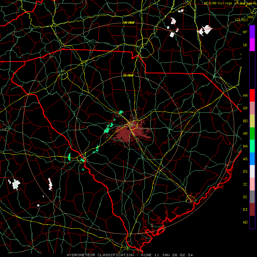Viewport: 257px width, 257px height.
Task: Select the gray GC legend swatch
Action: click(252, 197)
